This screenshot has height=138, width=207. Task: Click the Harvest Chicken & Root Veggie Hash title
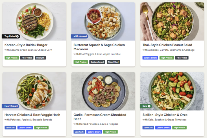pyautogui.click(x=32, y=115)
